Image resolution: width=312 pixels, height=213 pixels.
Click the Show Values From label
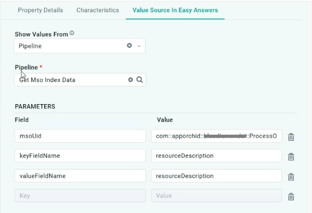41,34
